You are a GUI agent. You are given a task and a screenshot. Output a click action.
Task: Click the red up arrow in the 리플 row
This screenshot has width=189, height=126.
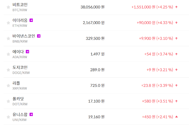[x=177, y=85]
